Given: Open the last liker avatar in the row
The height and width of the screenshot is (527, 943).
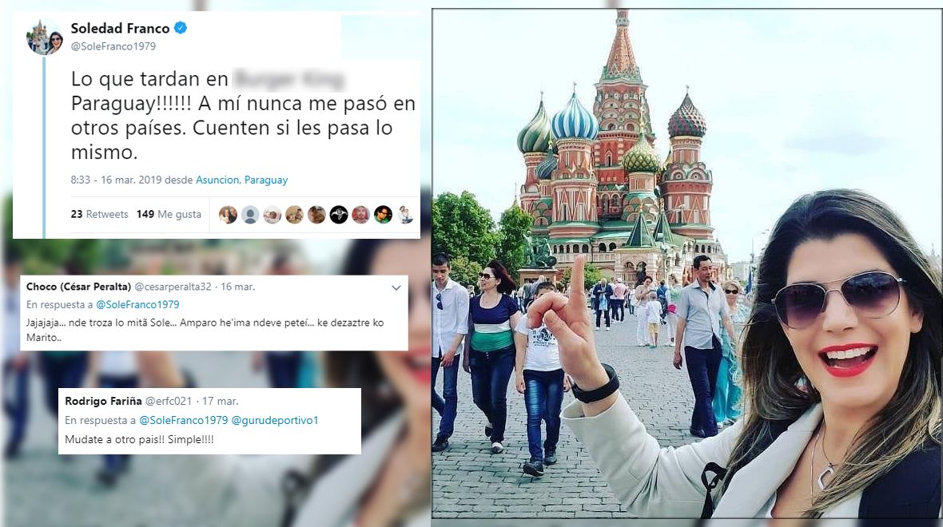Looking at the screenshot, I should pos(405,215).
